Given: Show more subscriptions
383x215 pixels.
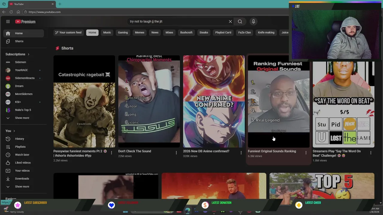Looking at the screenshot, I should point(23,118).
